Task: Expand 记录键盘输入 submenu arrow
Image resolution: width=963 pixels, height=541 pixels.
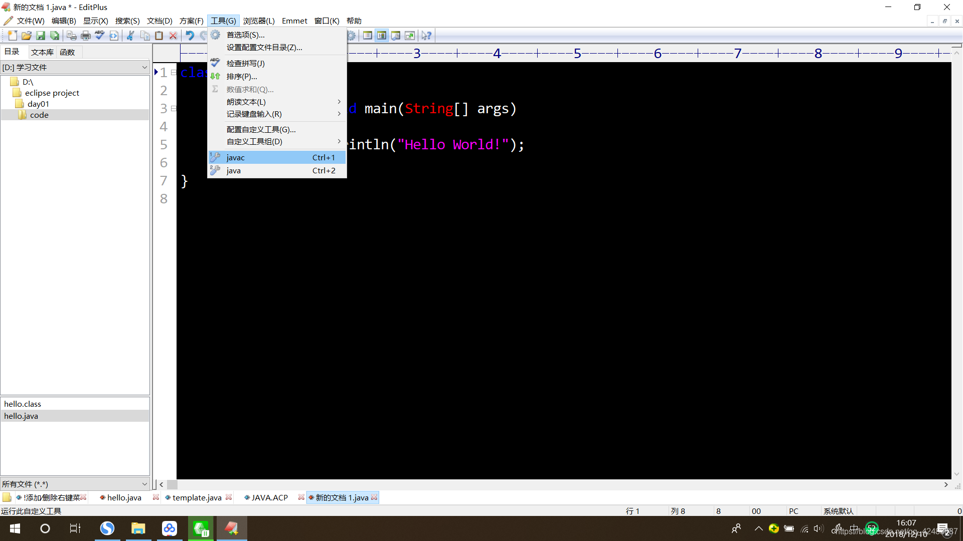Action: pyautogui.click(x=339, y=114)
